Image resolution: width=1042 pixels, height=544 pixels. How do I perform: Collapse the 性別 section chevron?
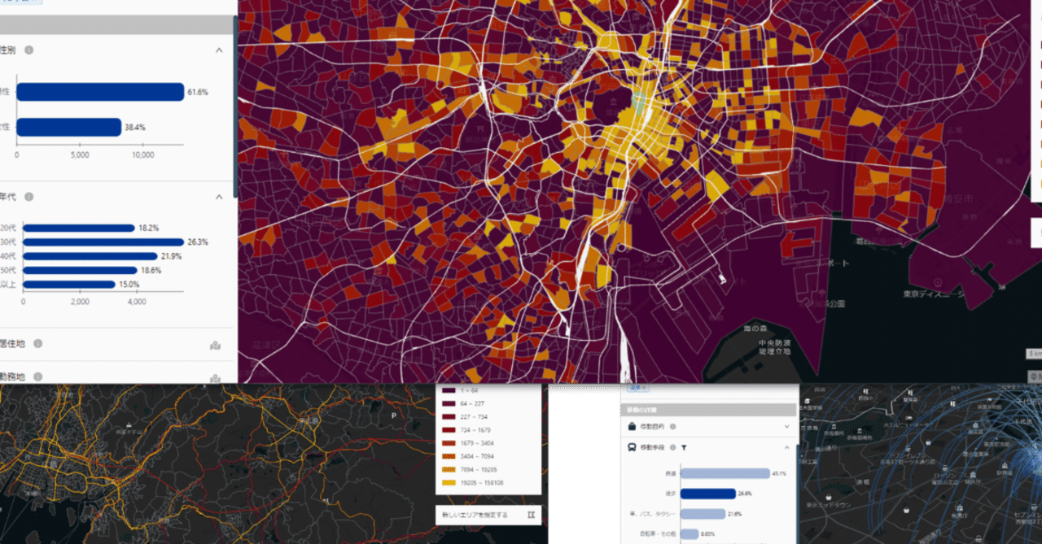click(x=219, y=50)
